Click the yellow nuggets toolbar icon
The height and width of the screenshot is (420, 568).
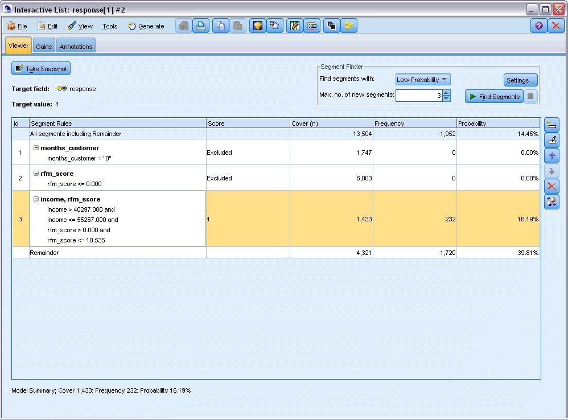tap(349, 26)
